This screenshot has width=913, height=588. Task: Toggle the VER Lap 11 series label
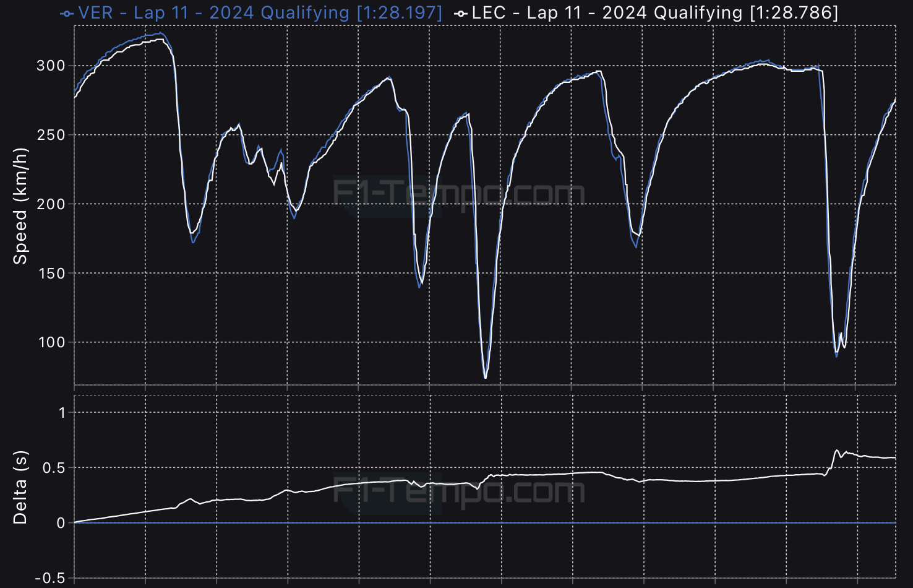click(x=213, y=13)
